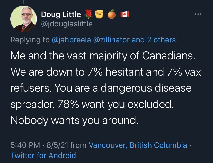The width and height of the screenshot is (213, 163).
Task: Show the "and 2 others" reply recipients
Action: click(154, 40)
